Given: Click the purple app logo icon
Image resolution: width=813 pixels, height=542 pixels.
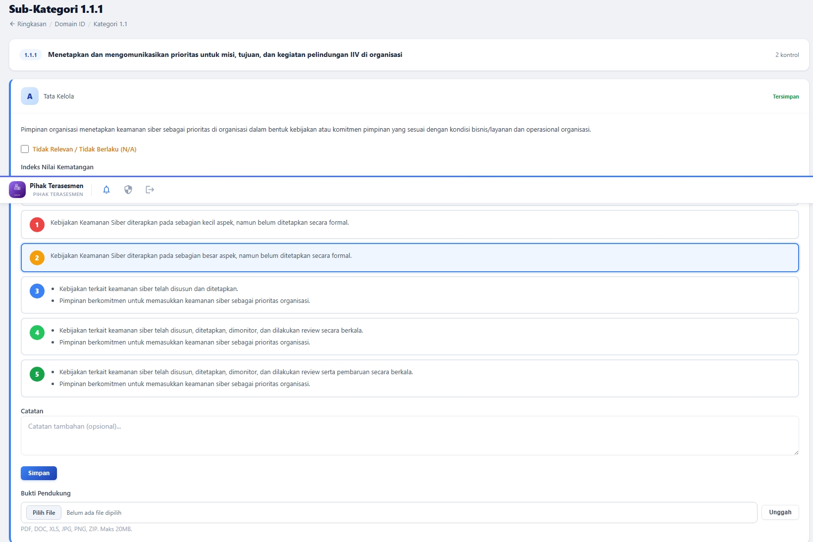Looking at the screenshot, I should [17, 190].
